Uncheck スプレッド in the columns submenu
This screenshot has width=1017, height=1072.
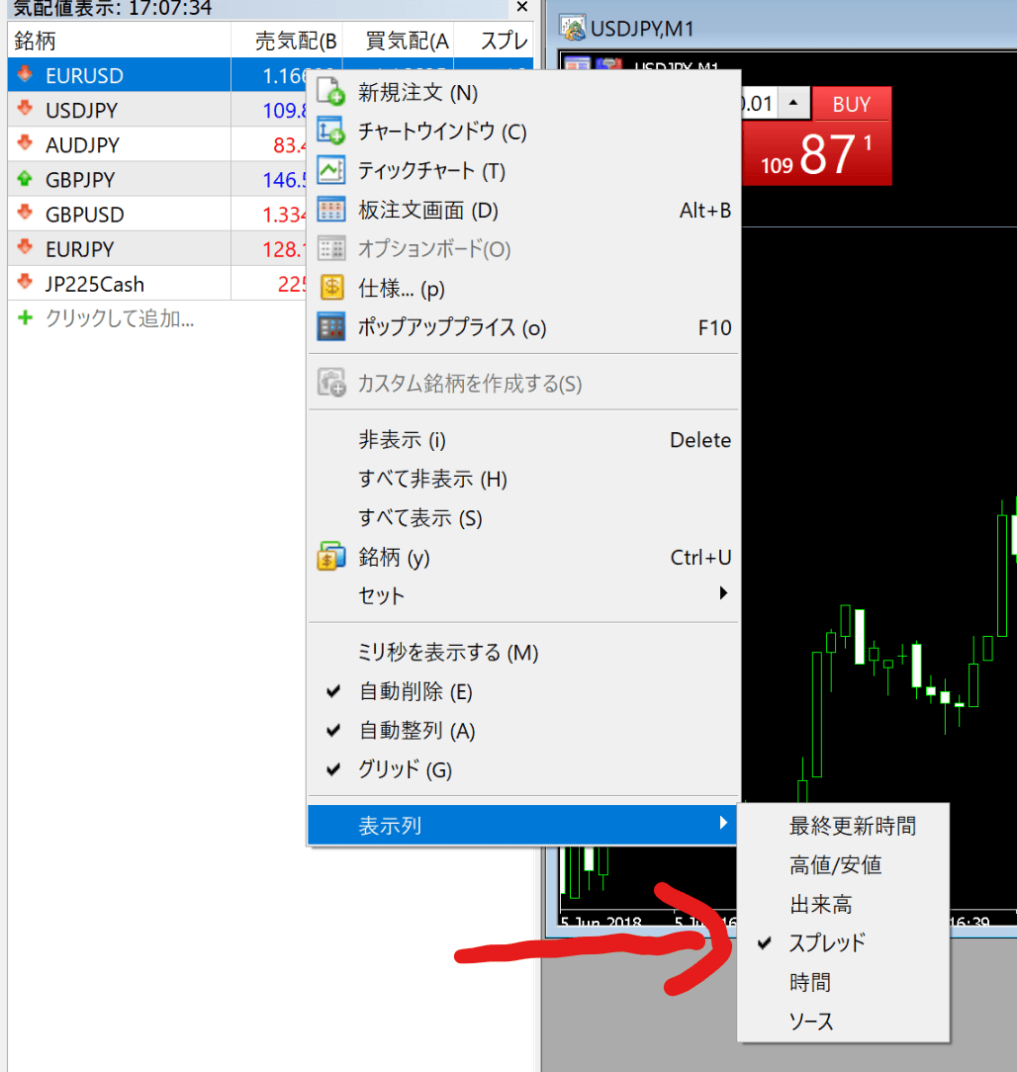point(843,943)
